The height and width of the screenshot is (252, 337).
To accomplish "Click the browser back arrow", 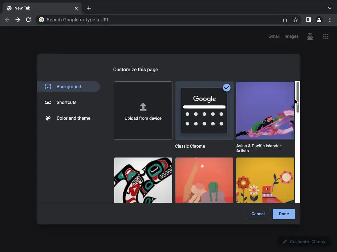I will tap(7, 20).
